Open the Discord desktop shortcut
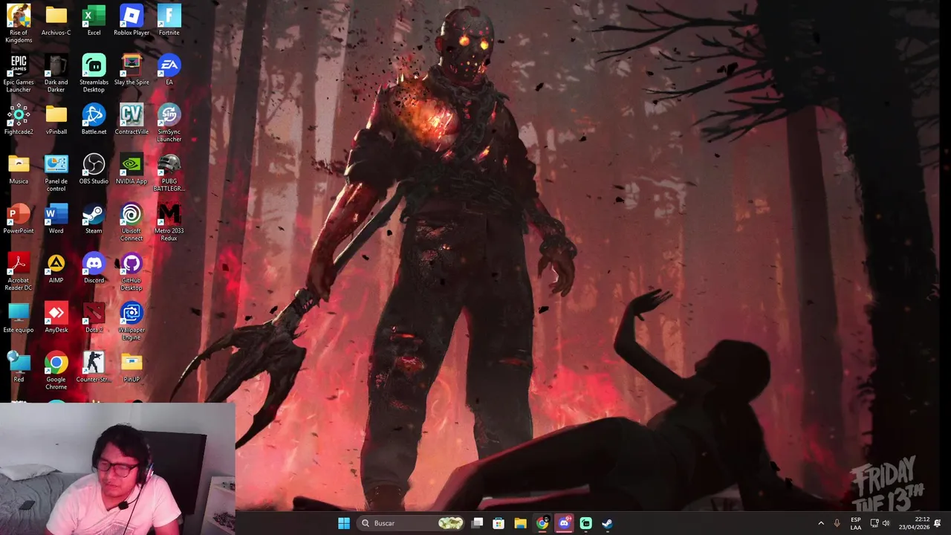 (x=94, y=267)
